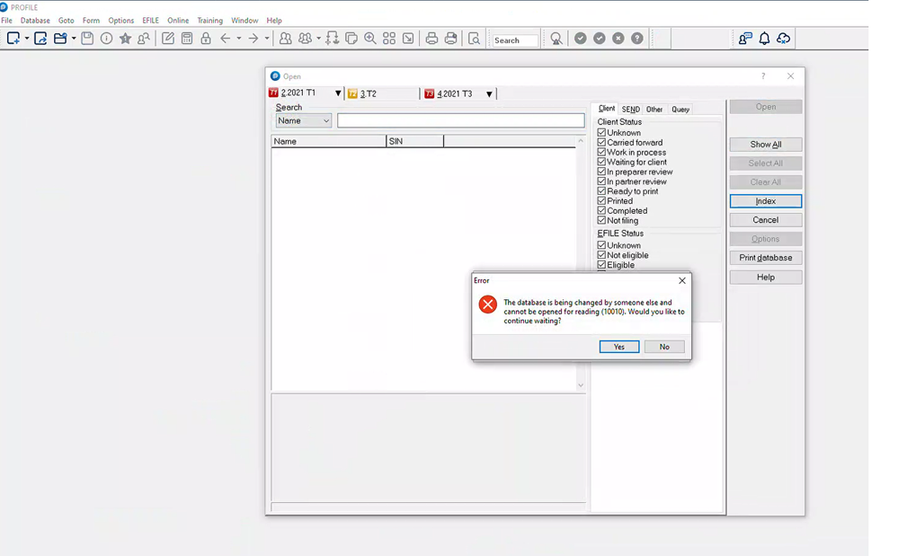Toggle EFILE Status Not eligible checkbox
The height and width of the screenshot is (556, 898).
[601, 255]
